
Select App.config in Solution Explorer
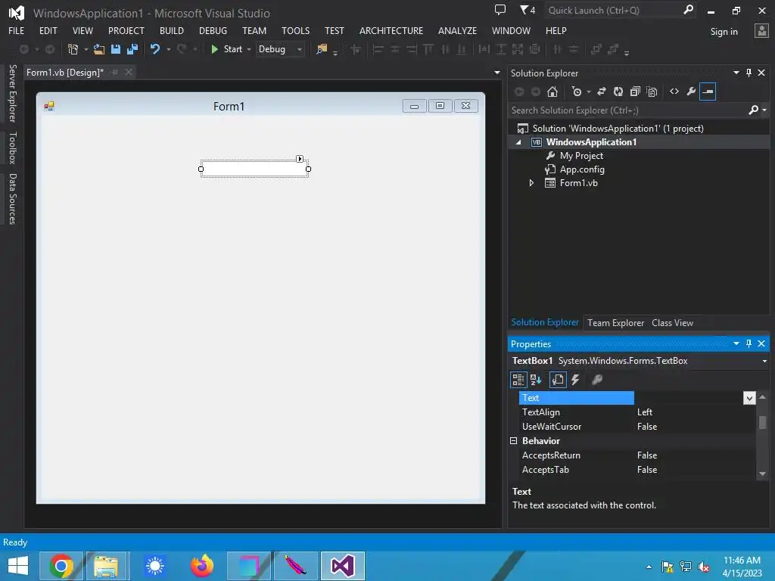point(582,169)
